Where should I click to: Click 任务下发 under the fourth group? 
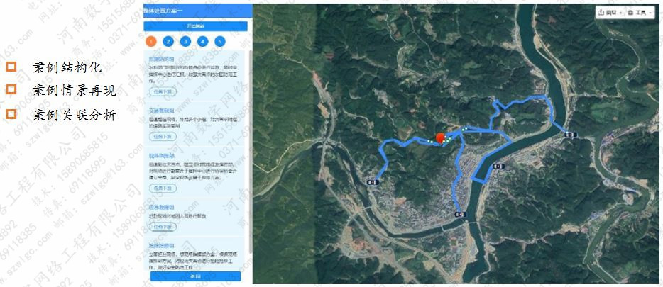(x=162, y=227)
